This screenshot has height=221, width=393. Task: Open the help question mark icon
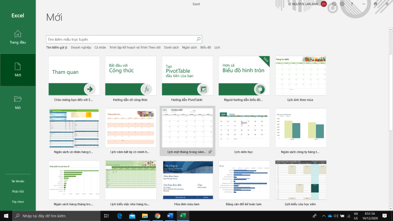pos(352,4)
